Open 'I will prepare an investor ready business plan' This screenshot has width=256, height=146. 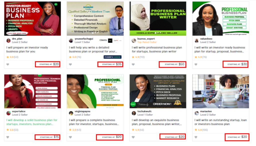(x=27, y=49)
